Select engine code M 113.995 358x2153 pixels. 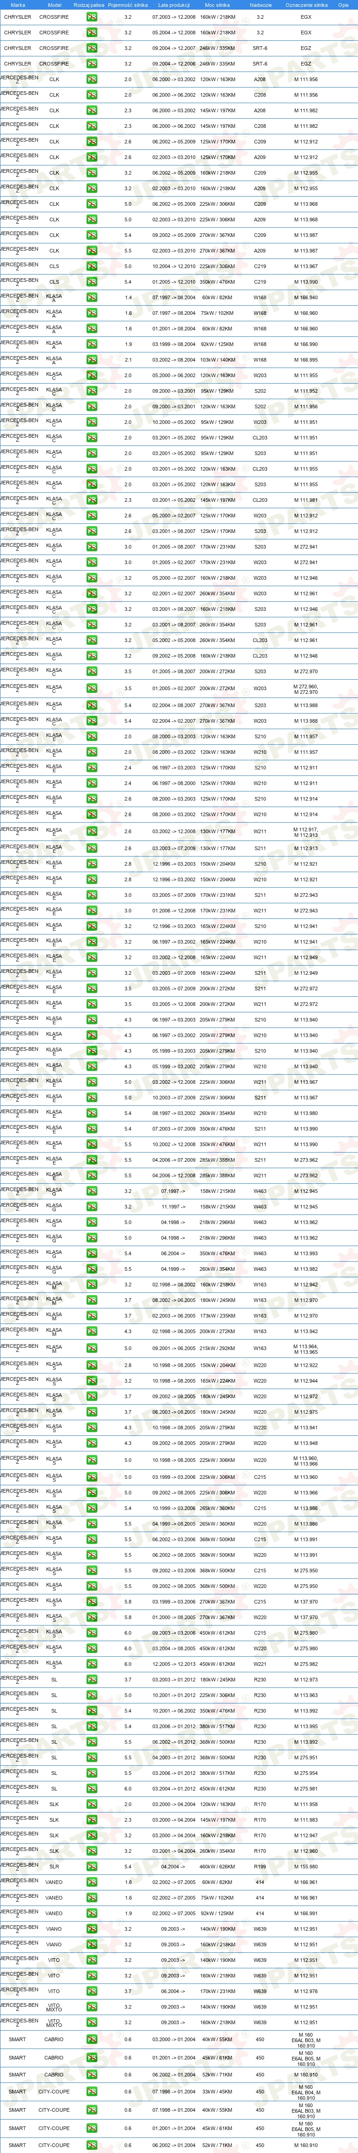click(306, 1727)
